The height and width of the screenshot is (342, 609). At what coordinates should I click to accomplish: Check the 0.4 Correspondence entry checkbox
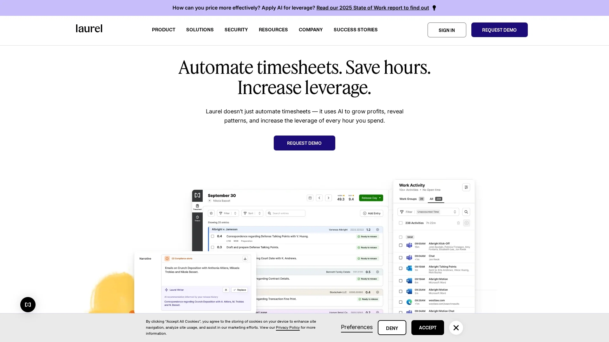click(x=213, y=236)
